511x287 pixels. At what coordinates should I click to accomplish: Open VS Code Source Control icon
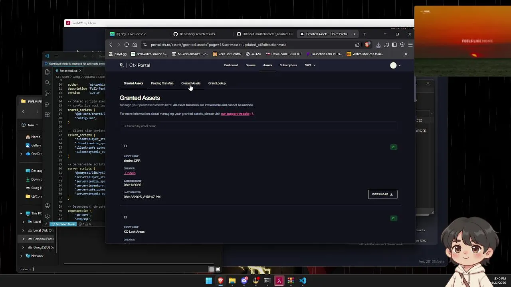click(47, 93)
